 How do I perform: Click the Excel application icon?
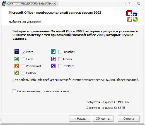(17, 59)
